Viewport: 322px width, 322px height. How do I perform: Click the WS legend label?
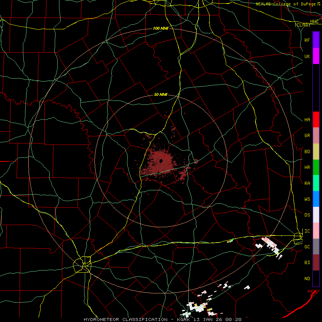click(307, 199)
